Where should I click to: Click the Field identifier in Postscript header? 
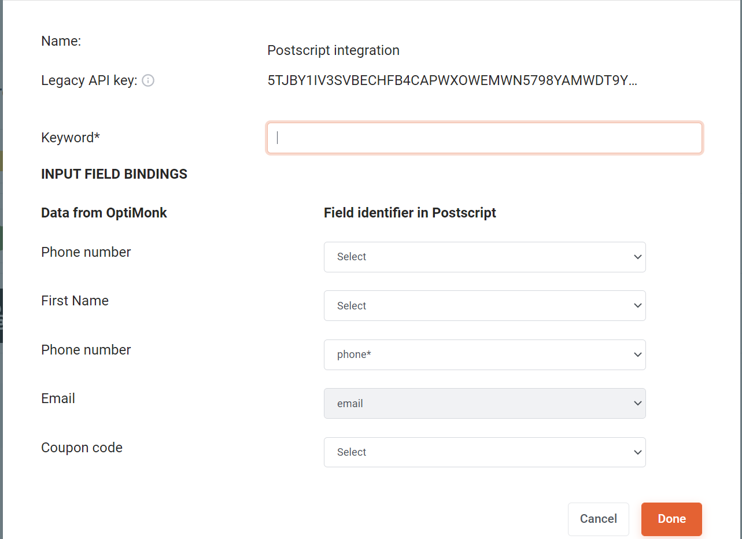coord(410,213)
